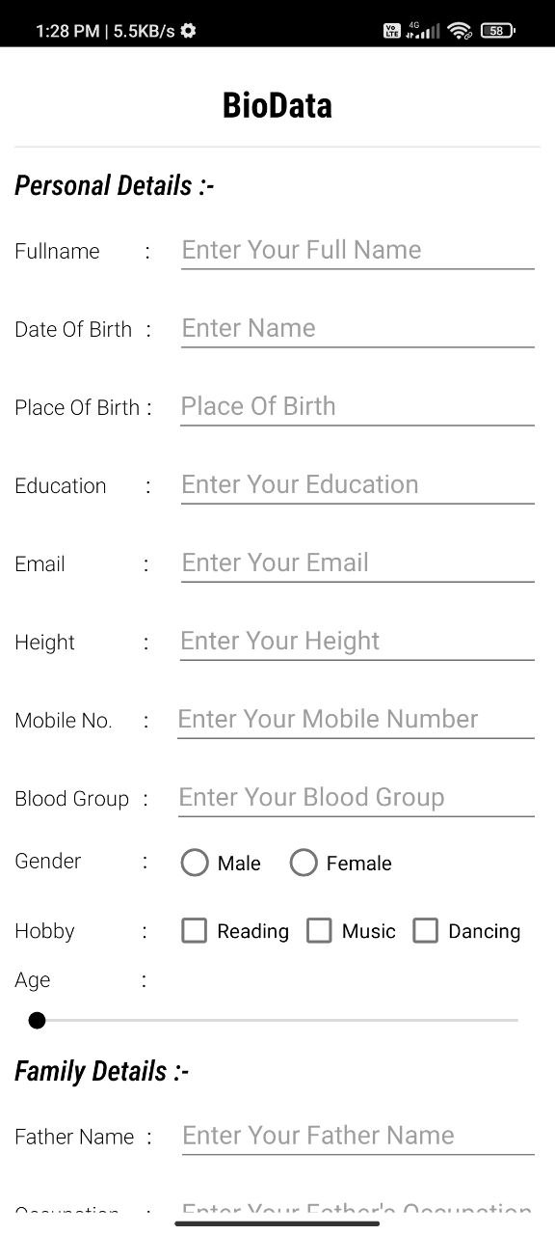
Task: Check the Reading hobby checkbox
Action: [x=194, y=930]
